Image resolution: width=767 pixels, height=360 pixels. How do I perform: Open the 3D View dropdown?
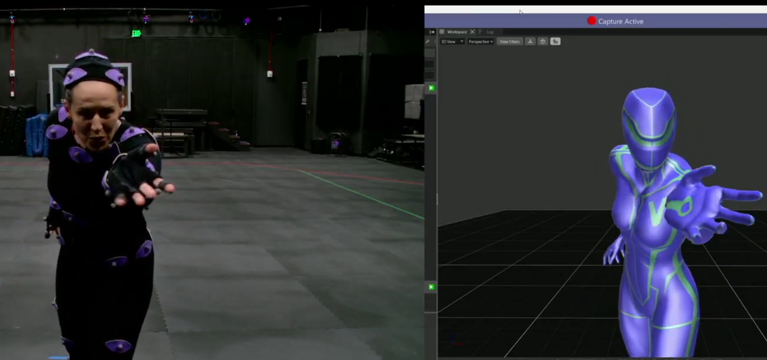click(x=452, y=42)
